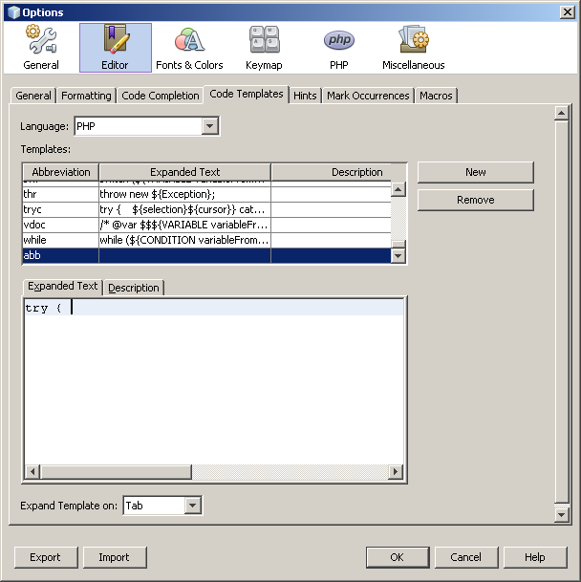Click OK to confirm options
The width and height of the screenshot is (581, 582).
click(x=397, y=557)
